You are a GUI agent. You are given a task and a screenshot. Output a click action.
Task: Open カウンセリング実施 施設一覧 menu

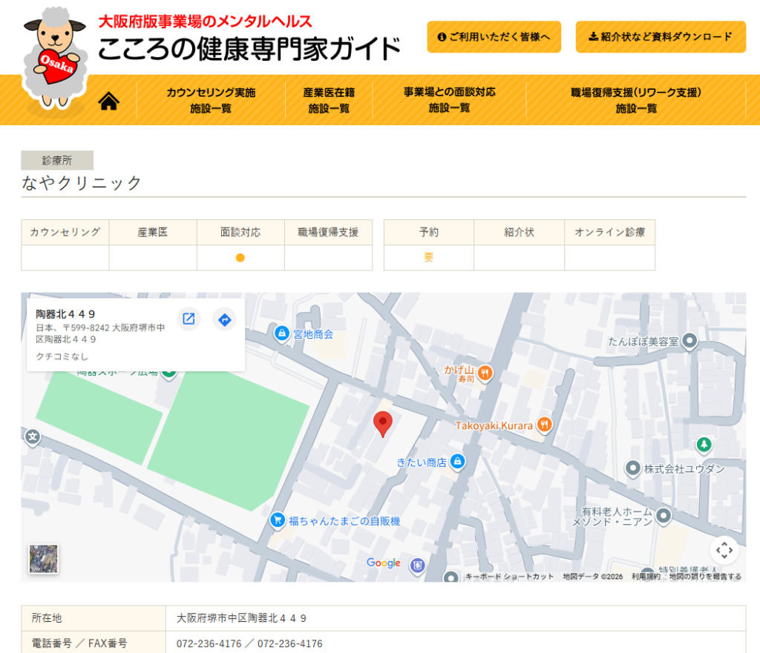tap(211, 100)
